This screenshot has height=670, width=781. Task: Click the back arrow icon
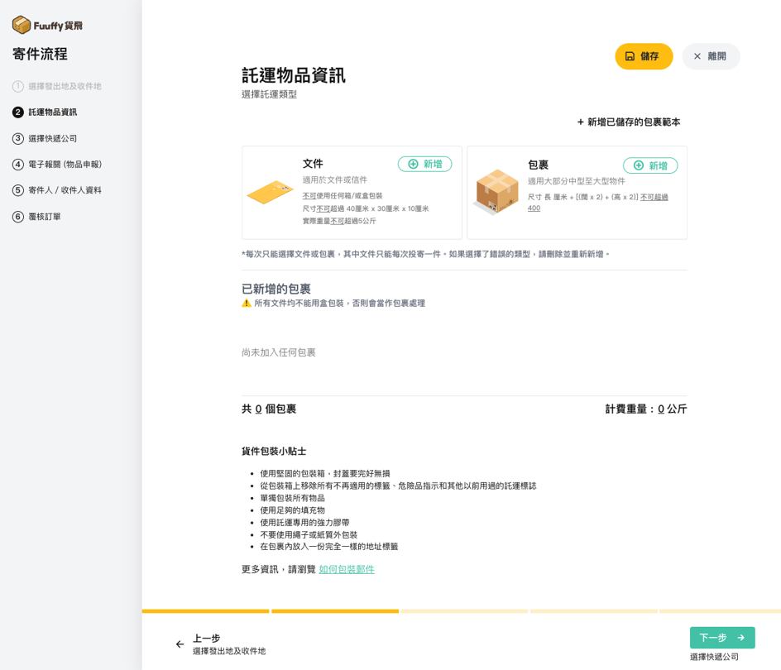coord(180,644)
